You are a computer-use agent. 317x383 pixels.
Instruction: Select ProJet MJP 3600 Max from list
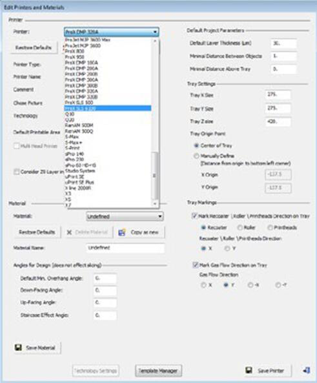(108, 40)
